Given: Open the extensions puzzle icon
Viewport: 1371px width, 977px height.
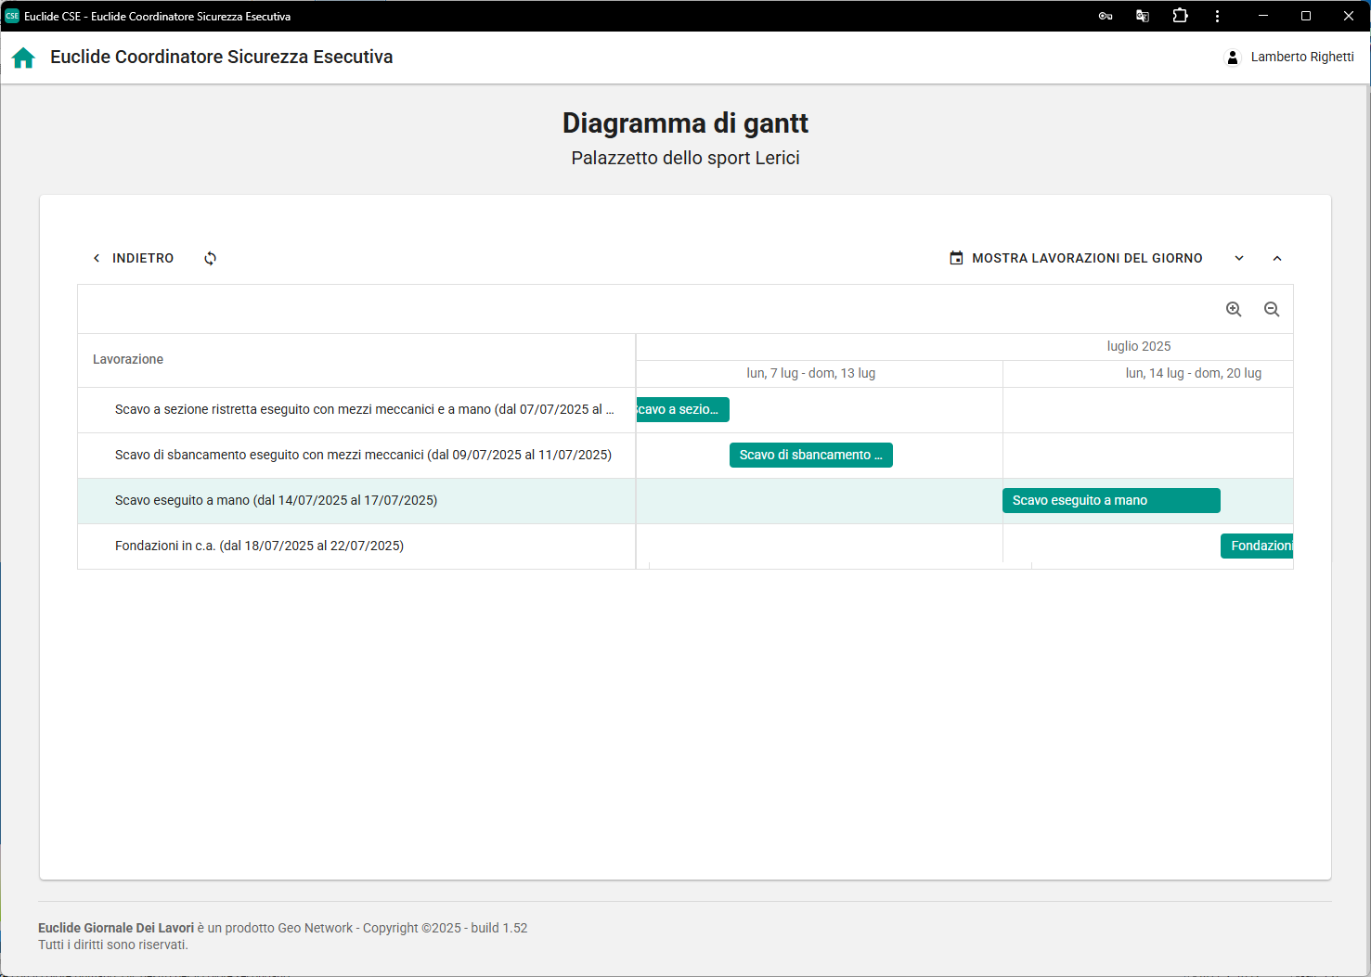Looking at the screenshot, I should pos(1180,16).
